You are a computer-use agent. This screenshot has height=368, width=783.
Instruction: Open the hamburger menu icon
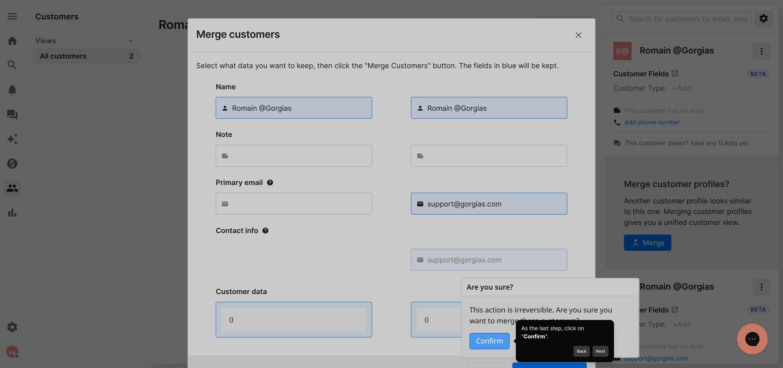[x=12, y=16]
